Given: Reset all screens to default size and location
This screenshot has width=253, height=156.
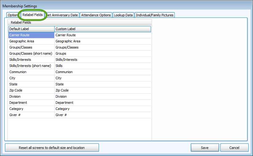Looking at the screenshot, I should coord(52,148).
